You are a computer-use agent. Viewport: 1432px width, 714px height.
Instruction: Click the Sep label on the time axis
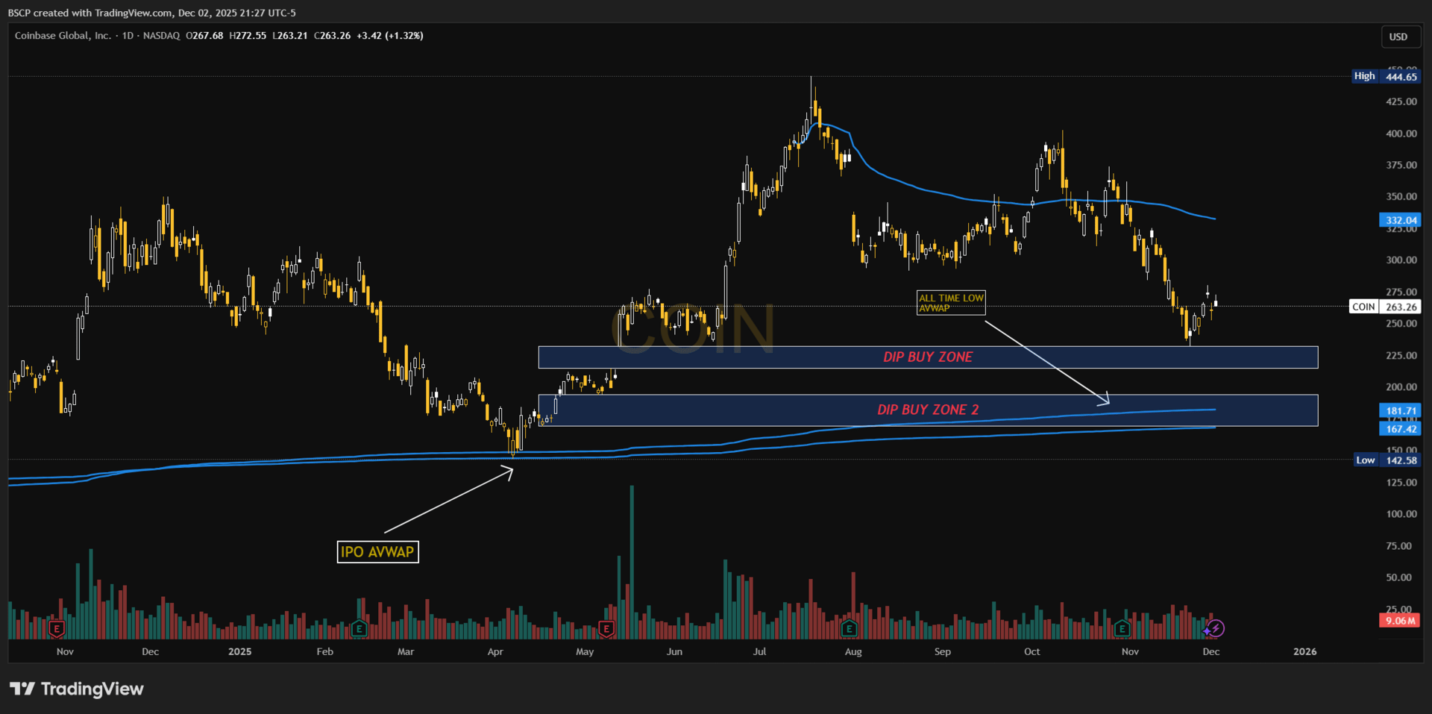click(x=943, y=651)
